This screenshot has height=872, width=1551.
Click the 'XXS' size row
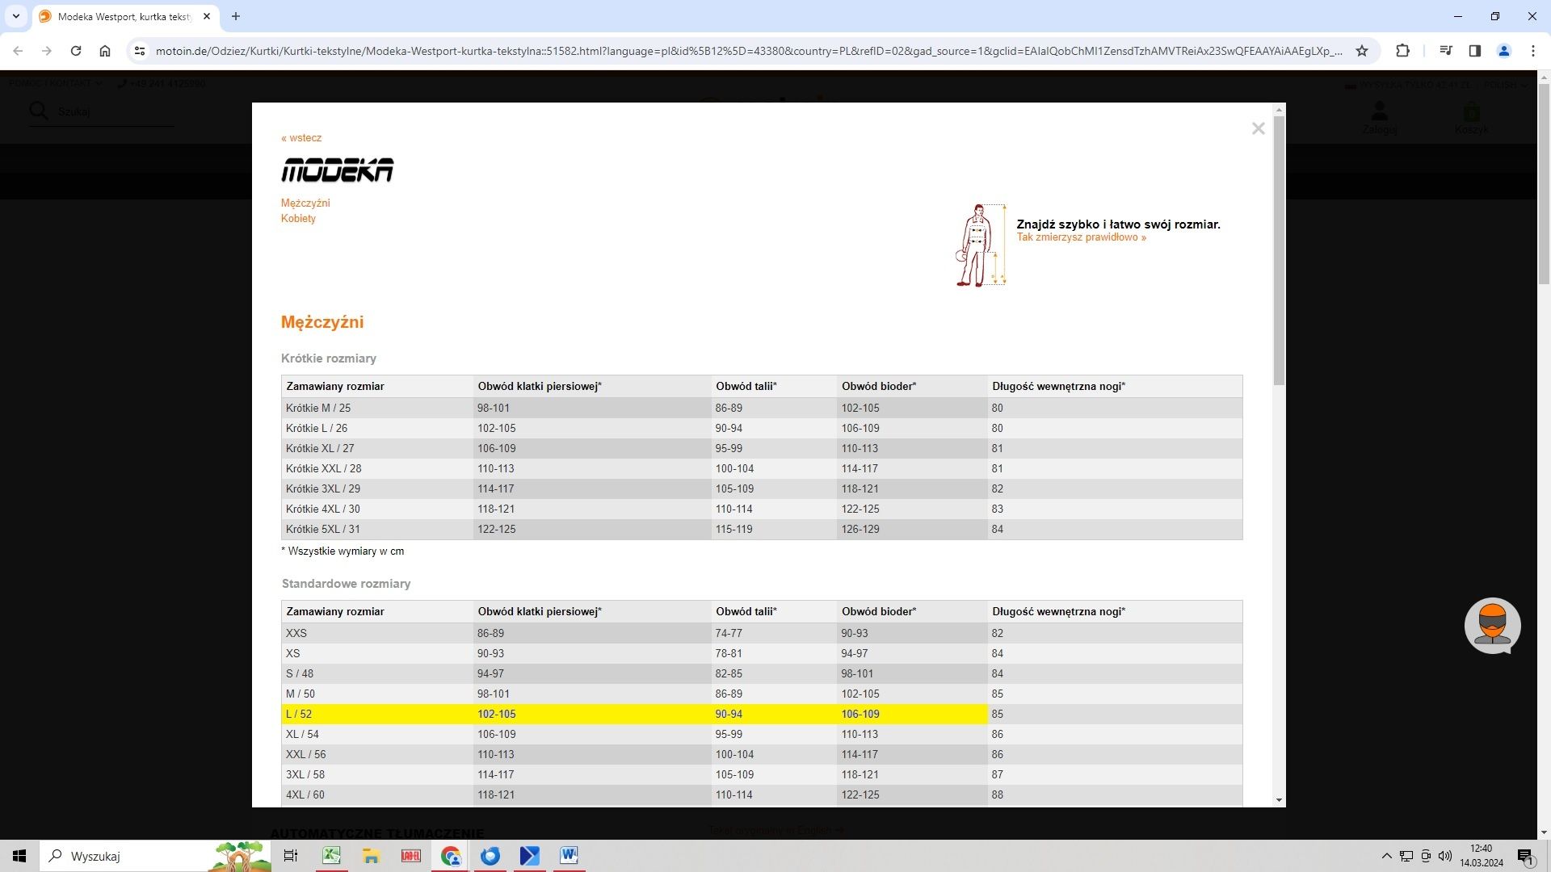[x=762, y=634]
